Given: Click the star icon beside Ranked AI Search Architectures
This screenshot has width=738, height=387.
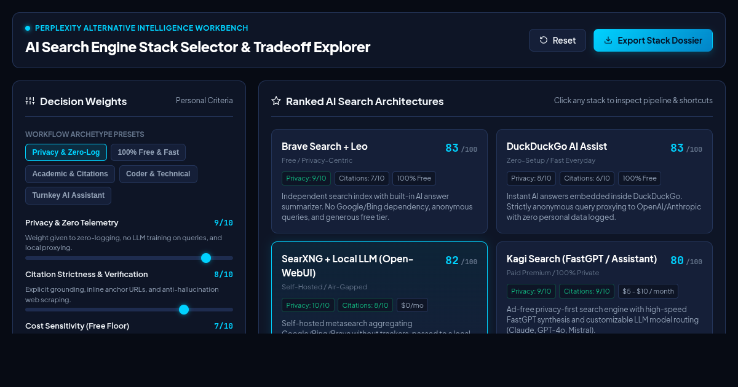Looking at the screenshot, I should (x=276, y=101).
